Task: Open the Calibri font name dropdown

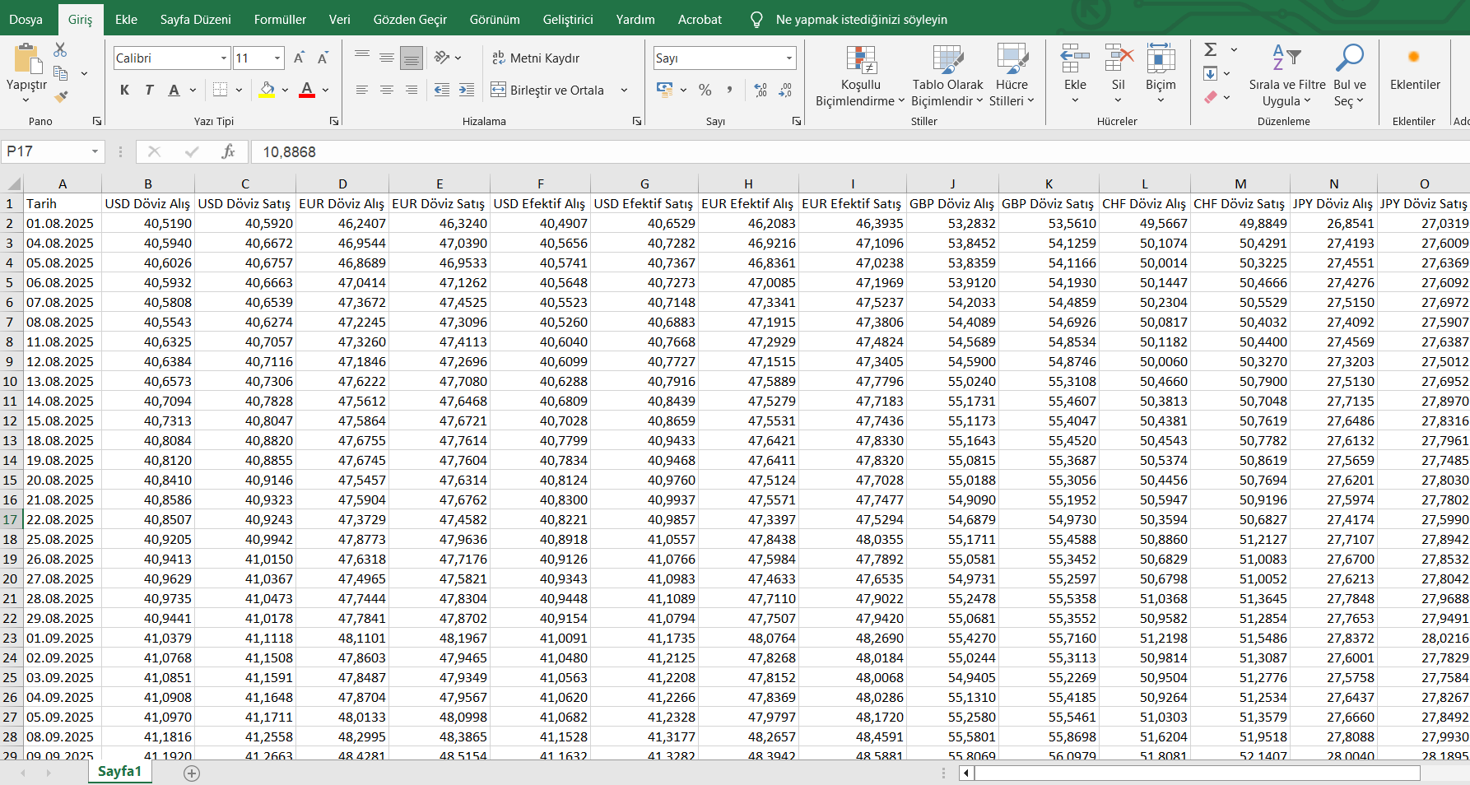Action: tap(223, 58)
